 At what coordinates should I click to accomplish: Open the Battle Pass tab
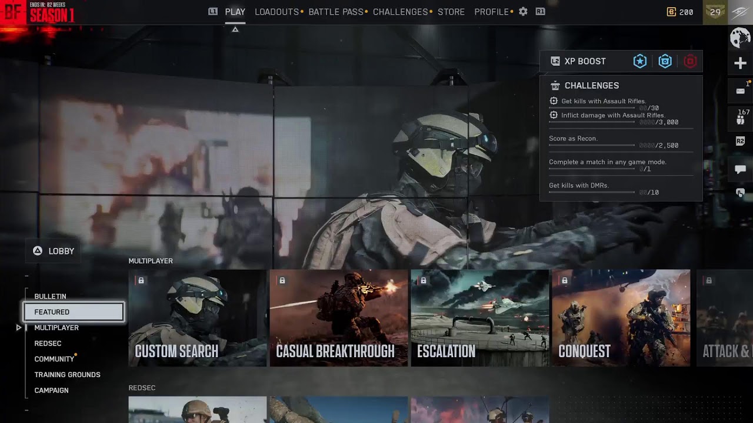[336, 12]
